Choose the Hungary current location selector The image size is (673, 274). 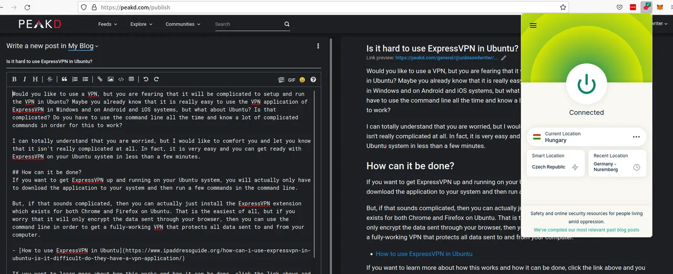586,137
